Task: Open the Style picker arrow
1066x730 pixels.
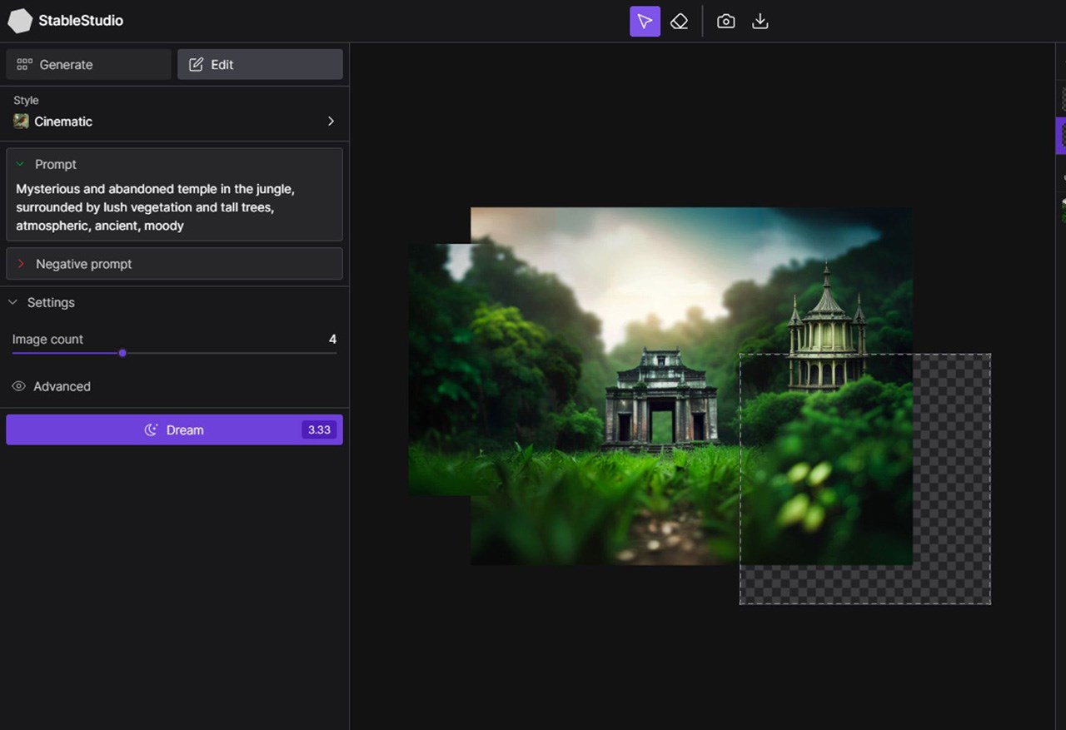Action: point(331,122)
